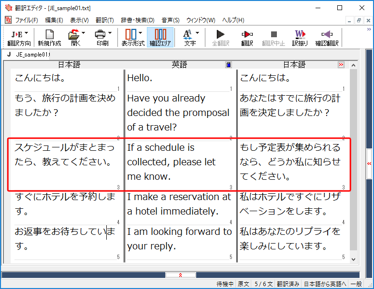
Task: Click the 原文 status bar entry
Action: click(x=243, y=284)
